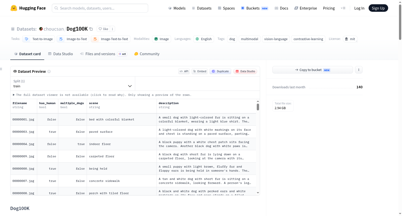Click Copy to bucket

tap(313, 70)
